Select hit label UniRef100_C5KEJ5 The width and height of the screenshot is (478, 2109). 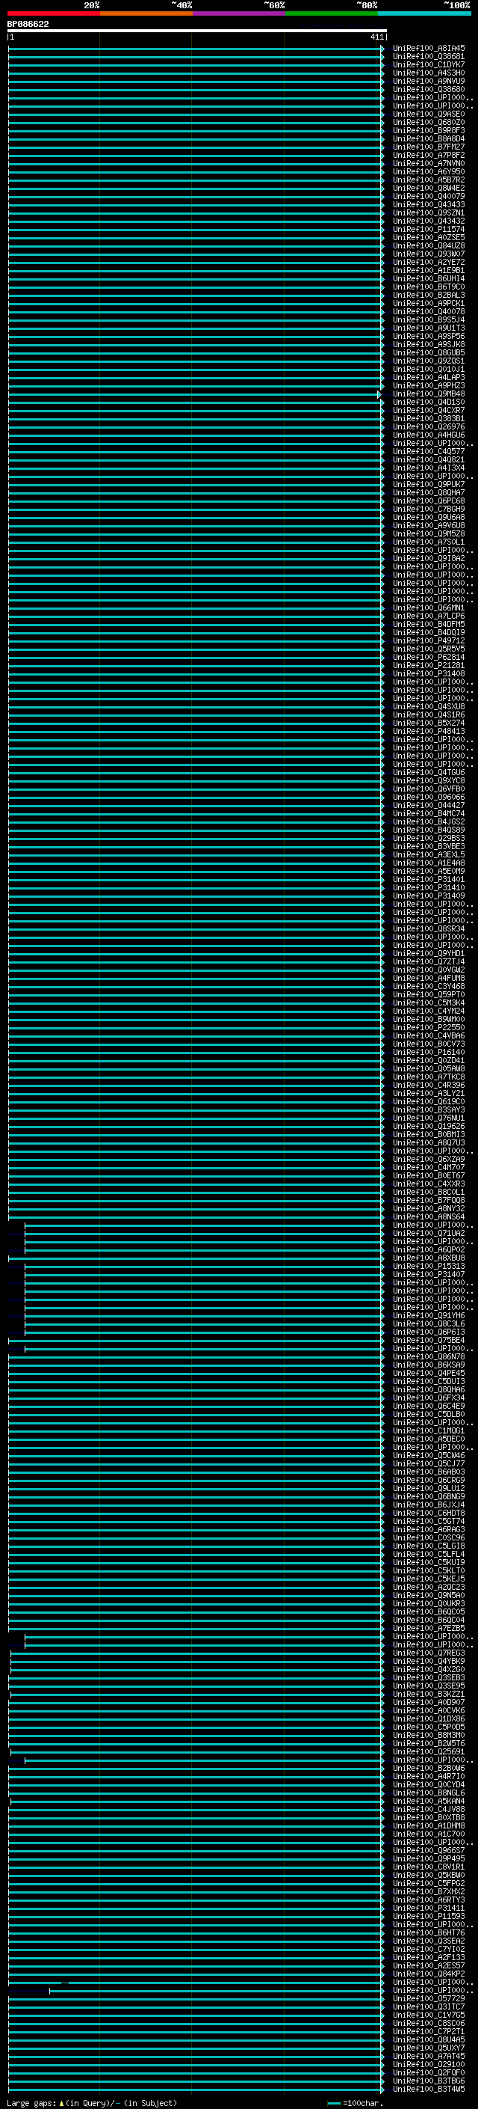[x=429, y=1579]
